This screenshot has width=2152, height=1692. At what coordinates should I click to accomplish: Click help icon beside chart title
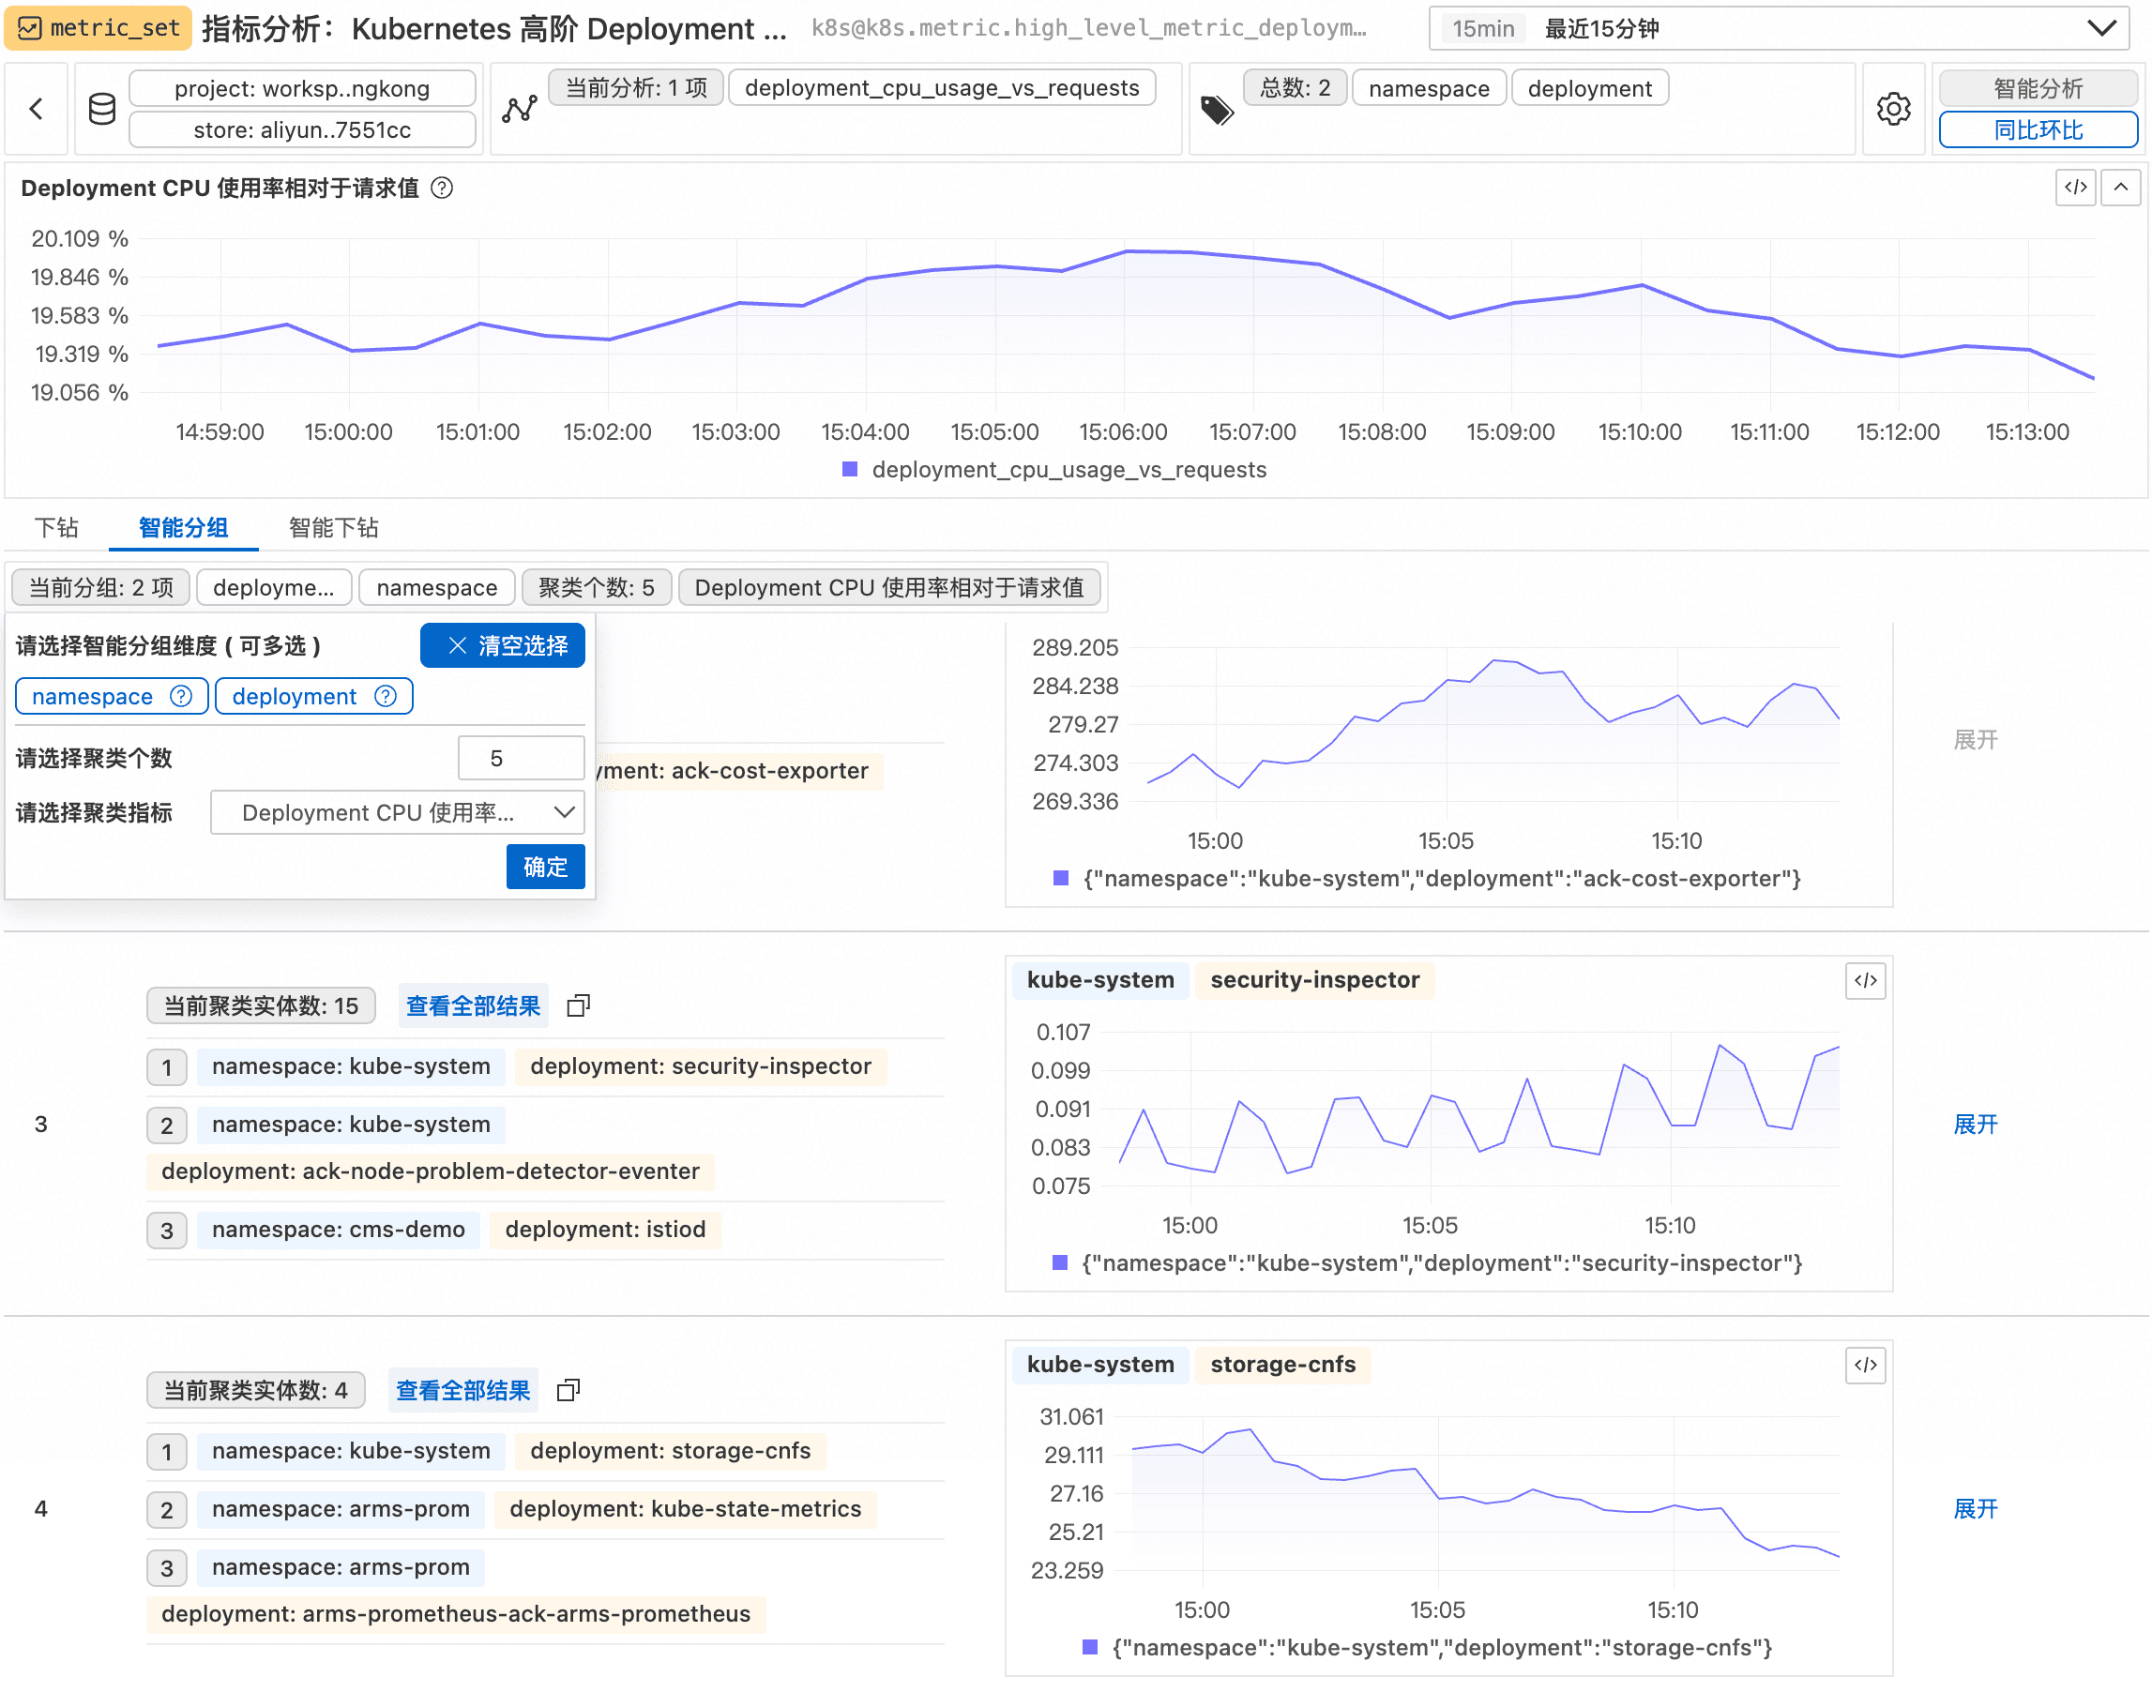443,189
